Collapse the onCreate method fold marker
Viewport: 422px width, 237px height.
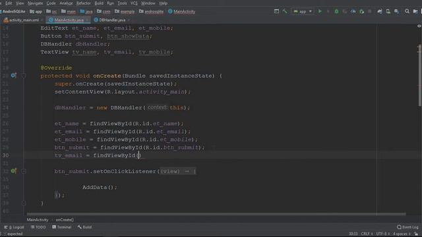(x=24, y=76)
